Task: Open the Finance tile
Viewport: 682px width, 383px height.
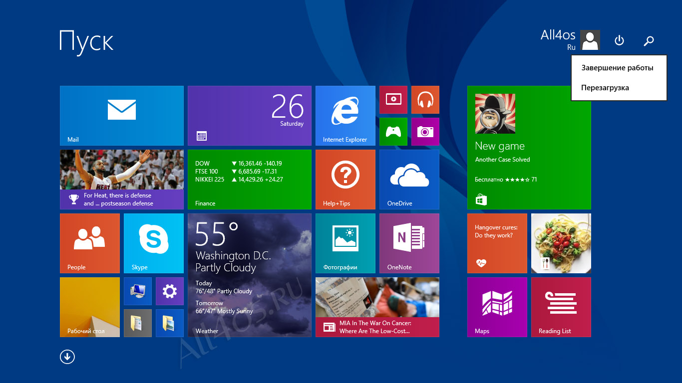Action: (x=250, y=180)
